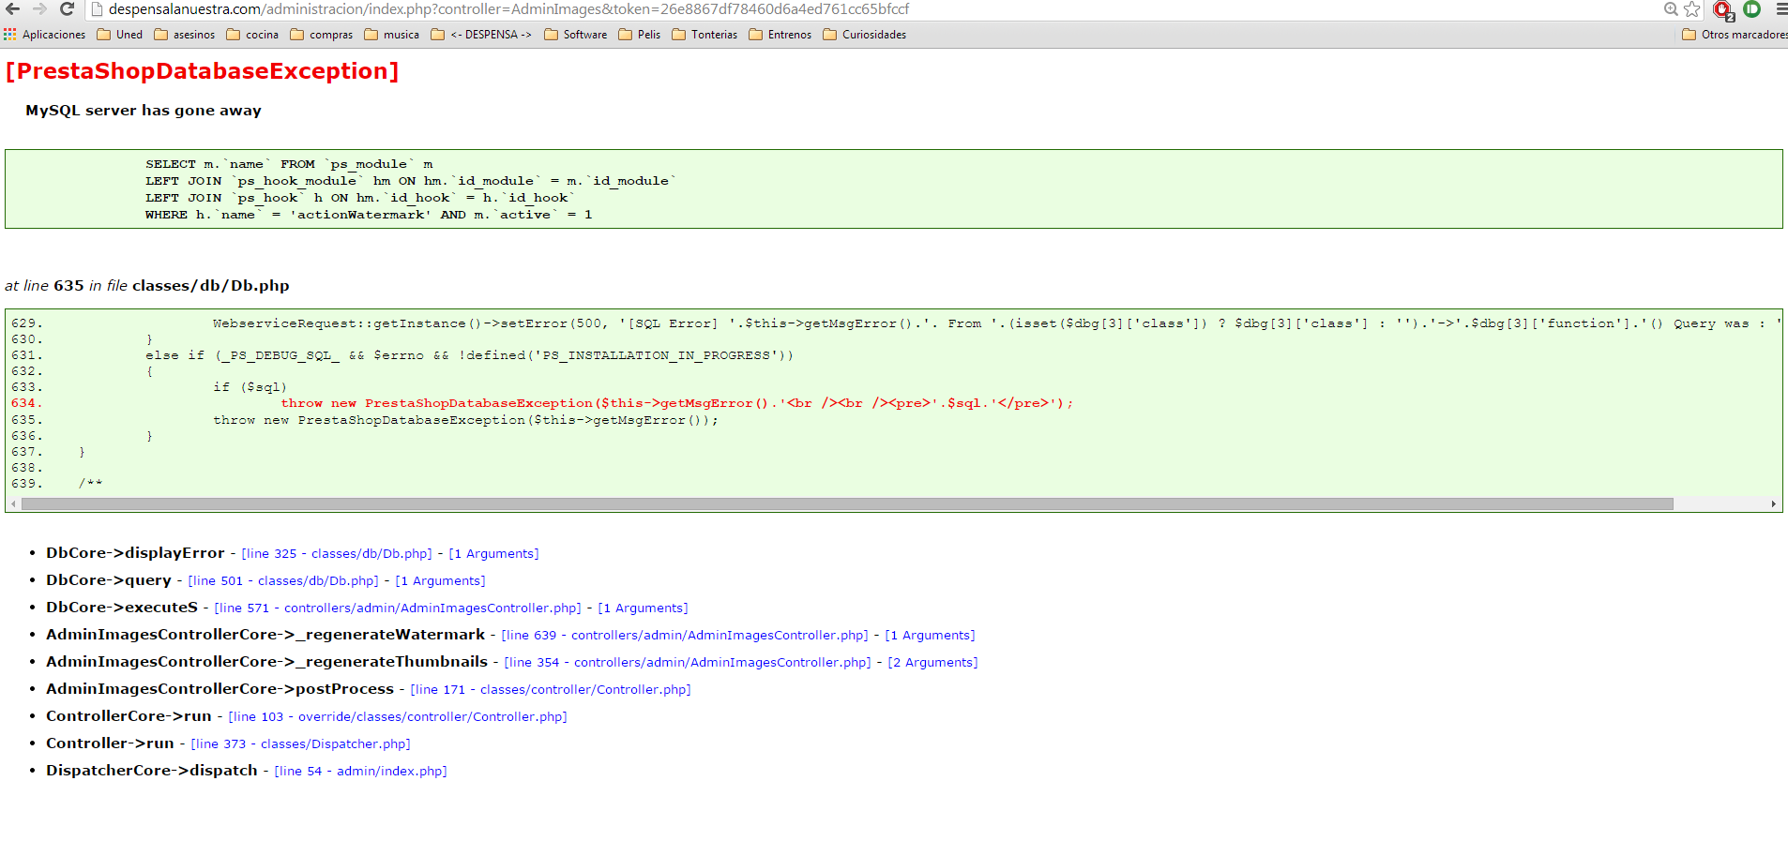Expand the Software bookmark folder
The width and height of the screenshot is (1788, 841).
click(x=576, y=35)
